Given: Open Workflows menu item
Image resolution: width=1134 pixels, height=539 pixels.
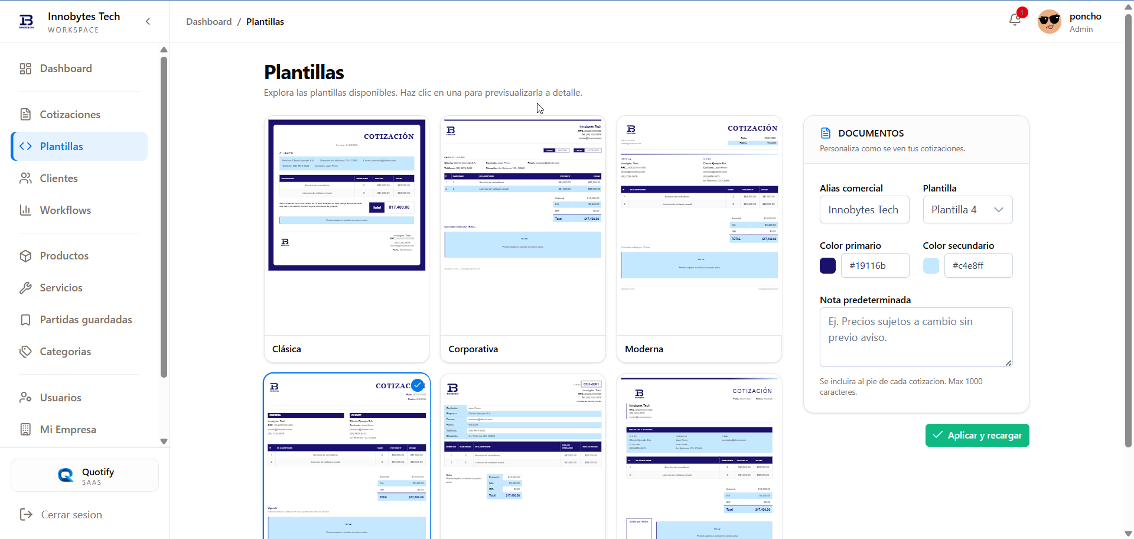Looking at the screenshot, I should pos(79,210).
